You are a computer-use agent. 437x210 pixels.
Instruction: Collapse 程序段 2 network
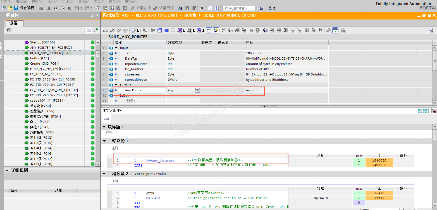(x=104, y=174)
